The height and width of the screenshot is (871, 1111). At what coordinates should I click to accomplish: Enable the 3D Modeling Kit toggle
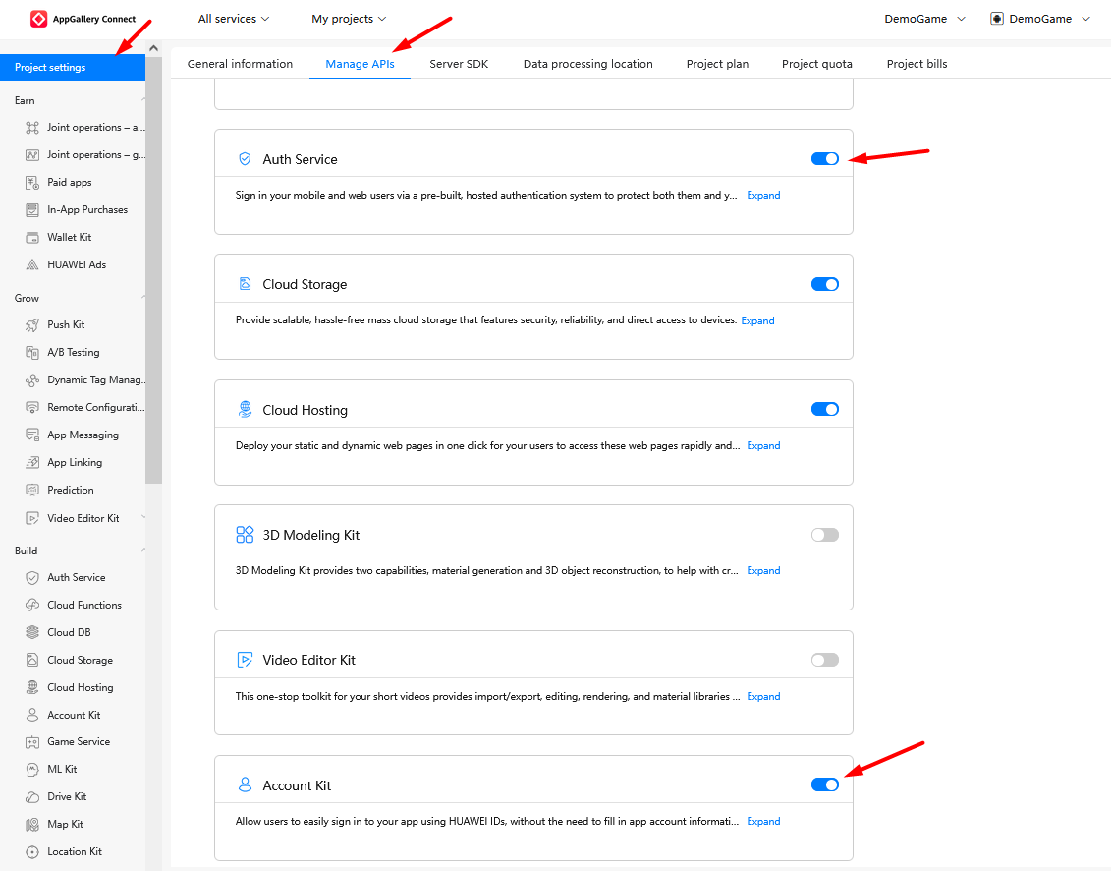(824, 534)
